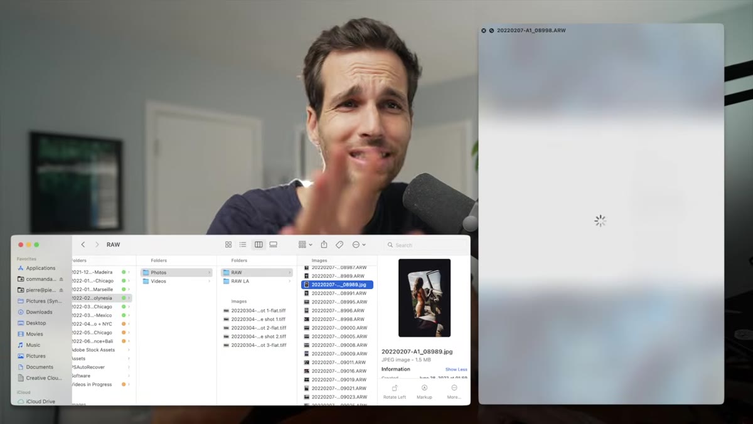This screenshot has height=424, width=753.
Task: Go forward with the Finder forward arrow
Action: [x=97, y=245]
